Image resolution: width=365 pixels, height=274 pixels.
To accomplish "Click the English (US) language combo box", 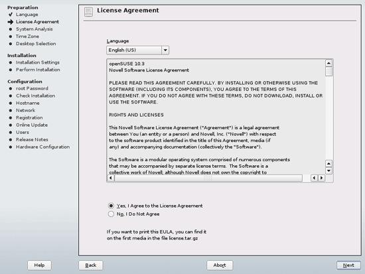I will click(x=137, y=50).
